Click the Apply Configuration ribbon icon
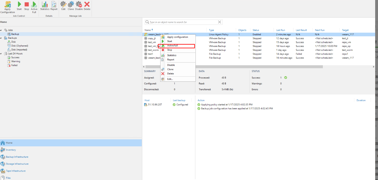The height and width of the screenshot is (180, 378). pyautogui.click(x=7, y=5)
